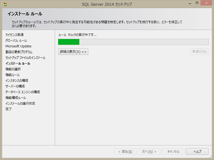
Task: Click the SQL Server setup title bar icon
Action: pos(5,4)
